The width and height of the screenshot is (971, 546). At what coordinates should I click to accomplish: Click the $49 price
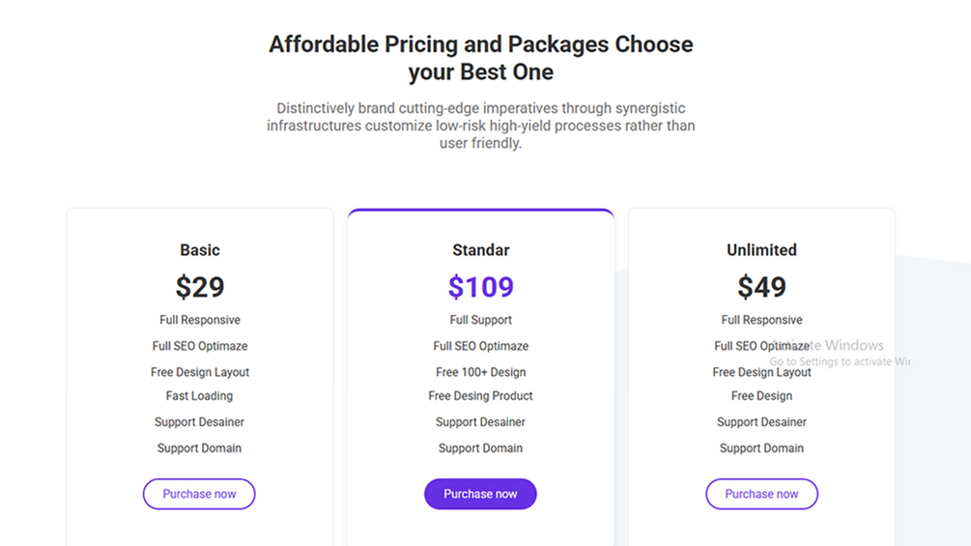point(761,287)
